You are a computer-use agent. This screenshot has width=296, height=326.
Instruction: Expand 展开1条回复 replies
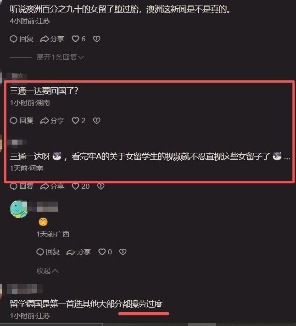click(60, 57)
